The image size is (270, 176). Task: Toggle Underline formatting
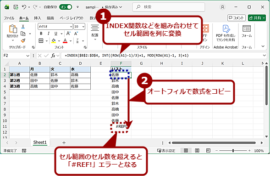tap(56, 34)
